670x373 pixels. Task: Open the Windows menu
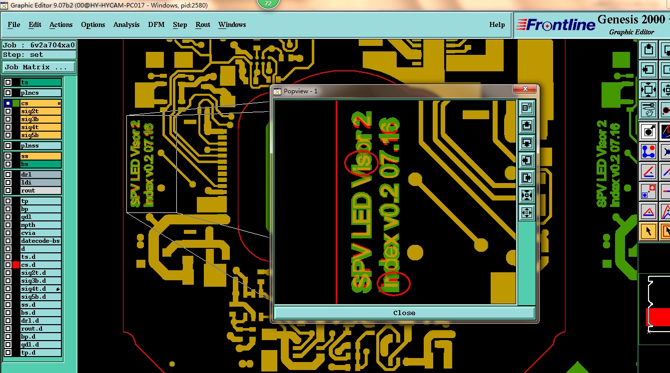[232, 24]
